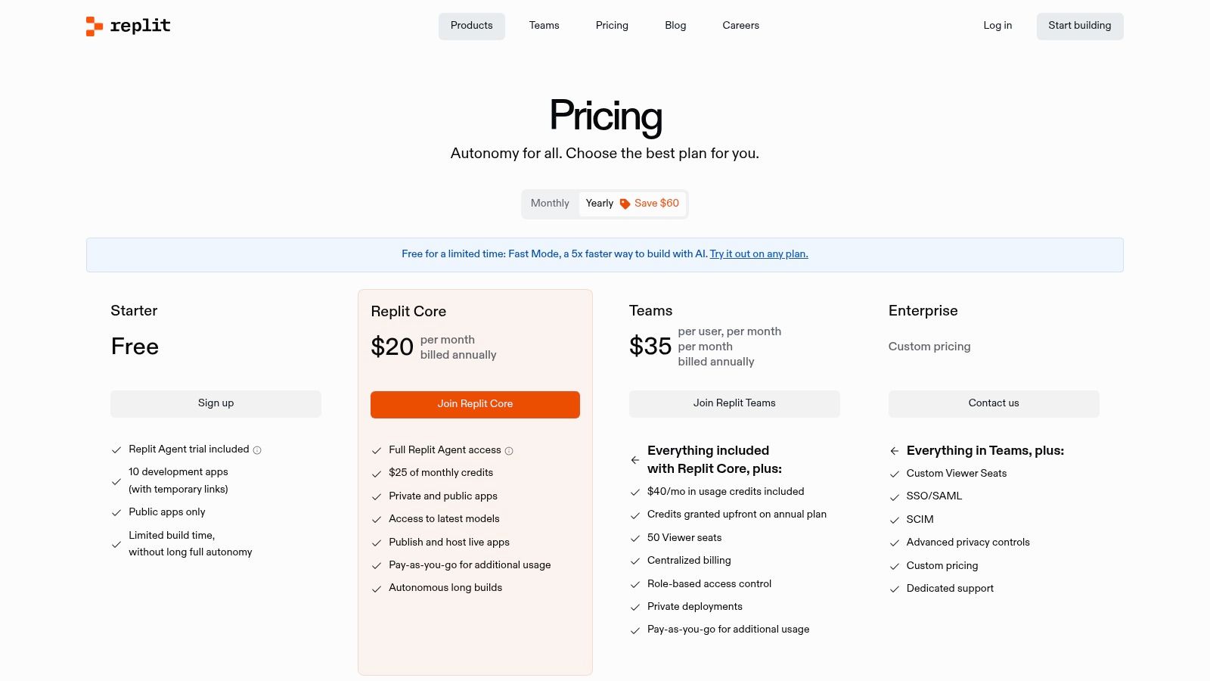Click info icon beside Replit Agent trial included
This screenshot has height=681, width=1210.
257,450
